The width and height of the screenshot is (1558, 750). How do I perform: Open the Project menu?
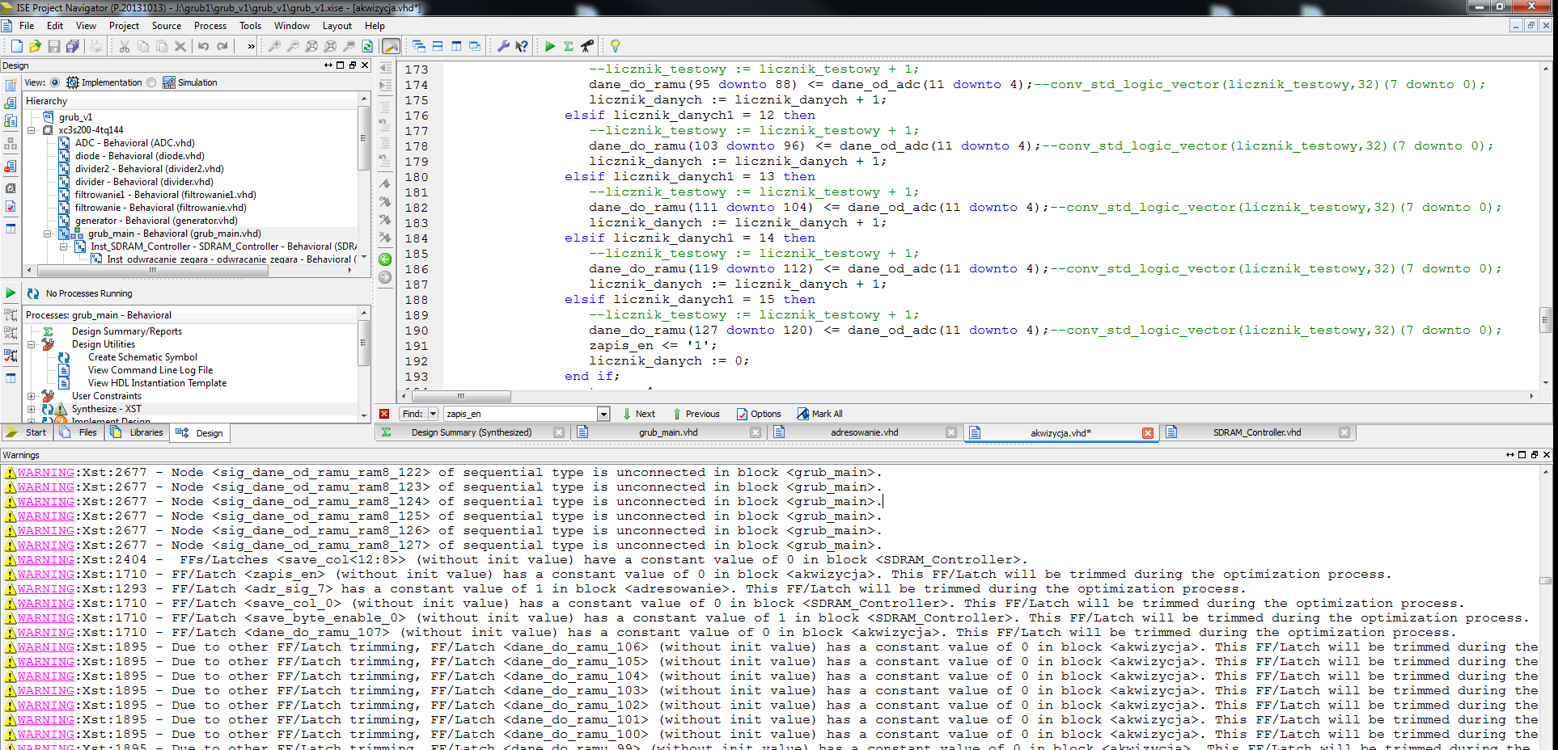(x=124, y=26)
